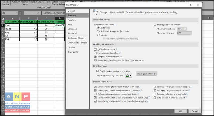Image resolution: width=214 pixels, height=116 pixels.
Task: Click Cancel in Excel Options
Action: coord(194,111)
